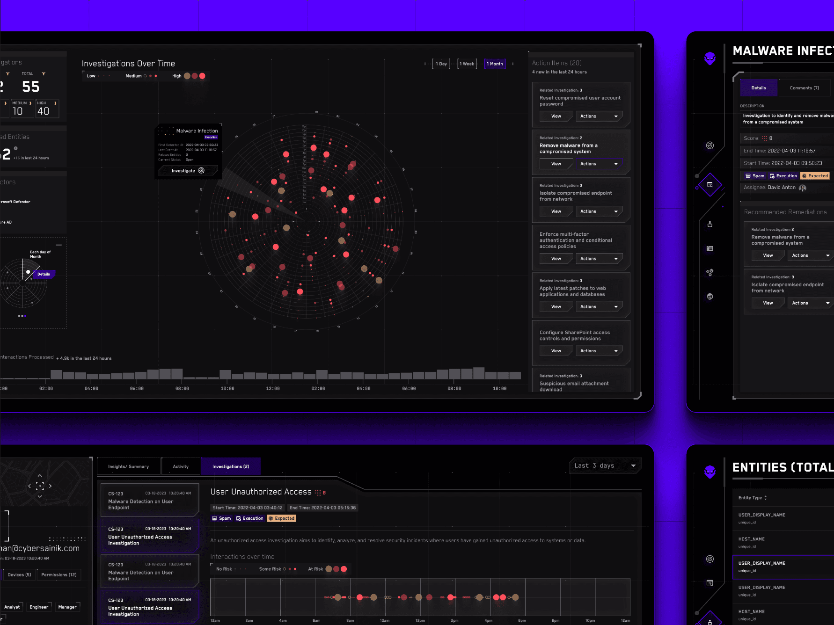Switch to the Comments (7) tab
Image resolution: width=834 pixels, height=625 pixels.
804,88
